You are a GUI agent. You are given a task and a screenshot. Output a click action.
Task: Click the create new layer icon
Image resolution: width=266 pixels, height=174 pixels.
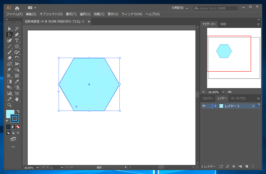coord(246,166)
